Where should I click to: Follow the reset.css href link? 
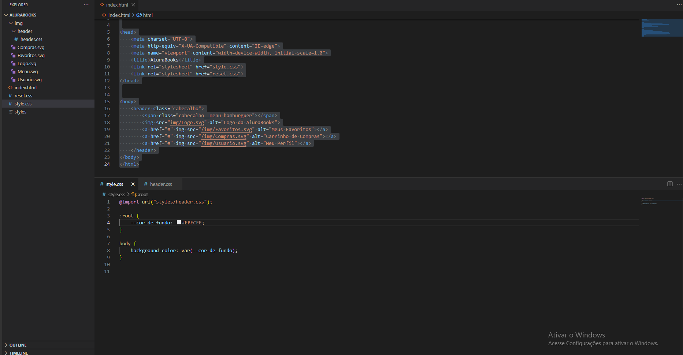[225, 74]
